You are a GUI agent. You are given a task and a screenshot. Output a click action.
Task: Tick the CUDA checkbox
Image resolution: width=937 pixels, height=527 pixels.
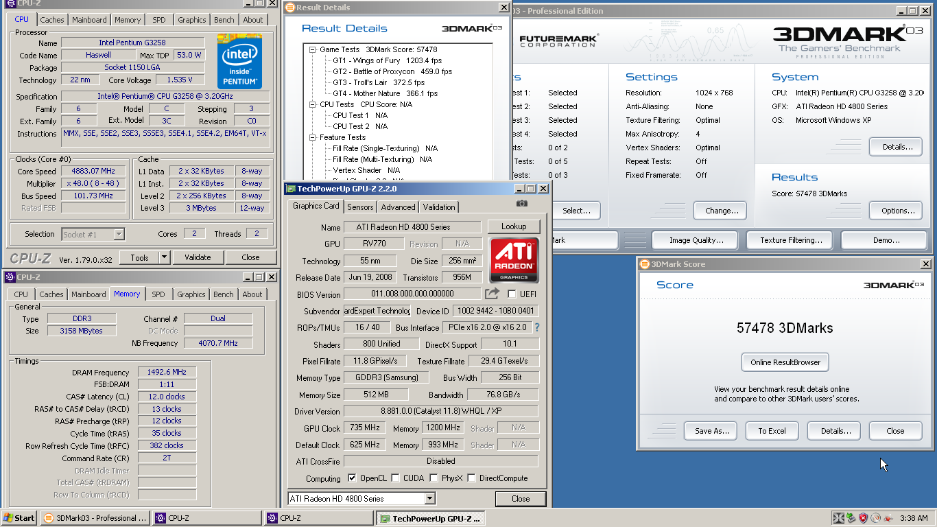tap(396, 478)
